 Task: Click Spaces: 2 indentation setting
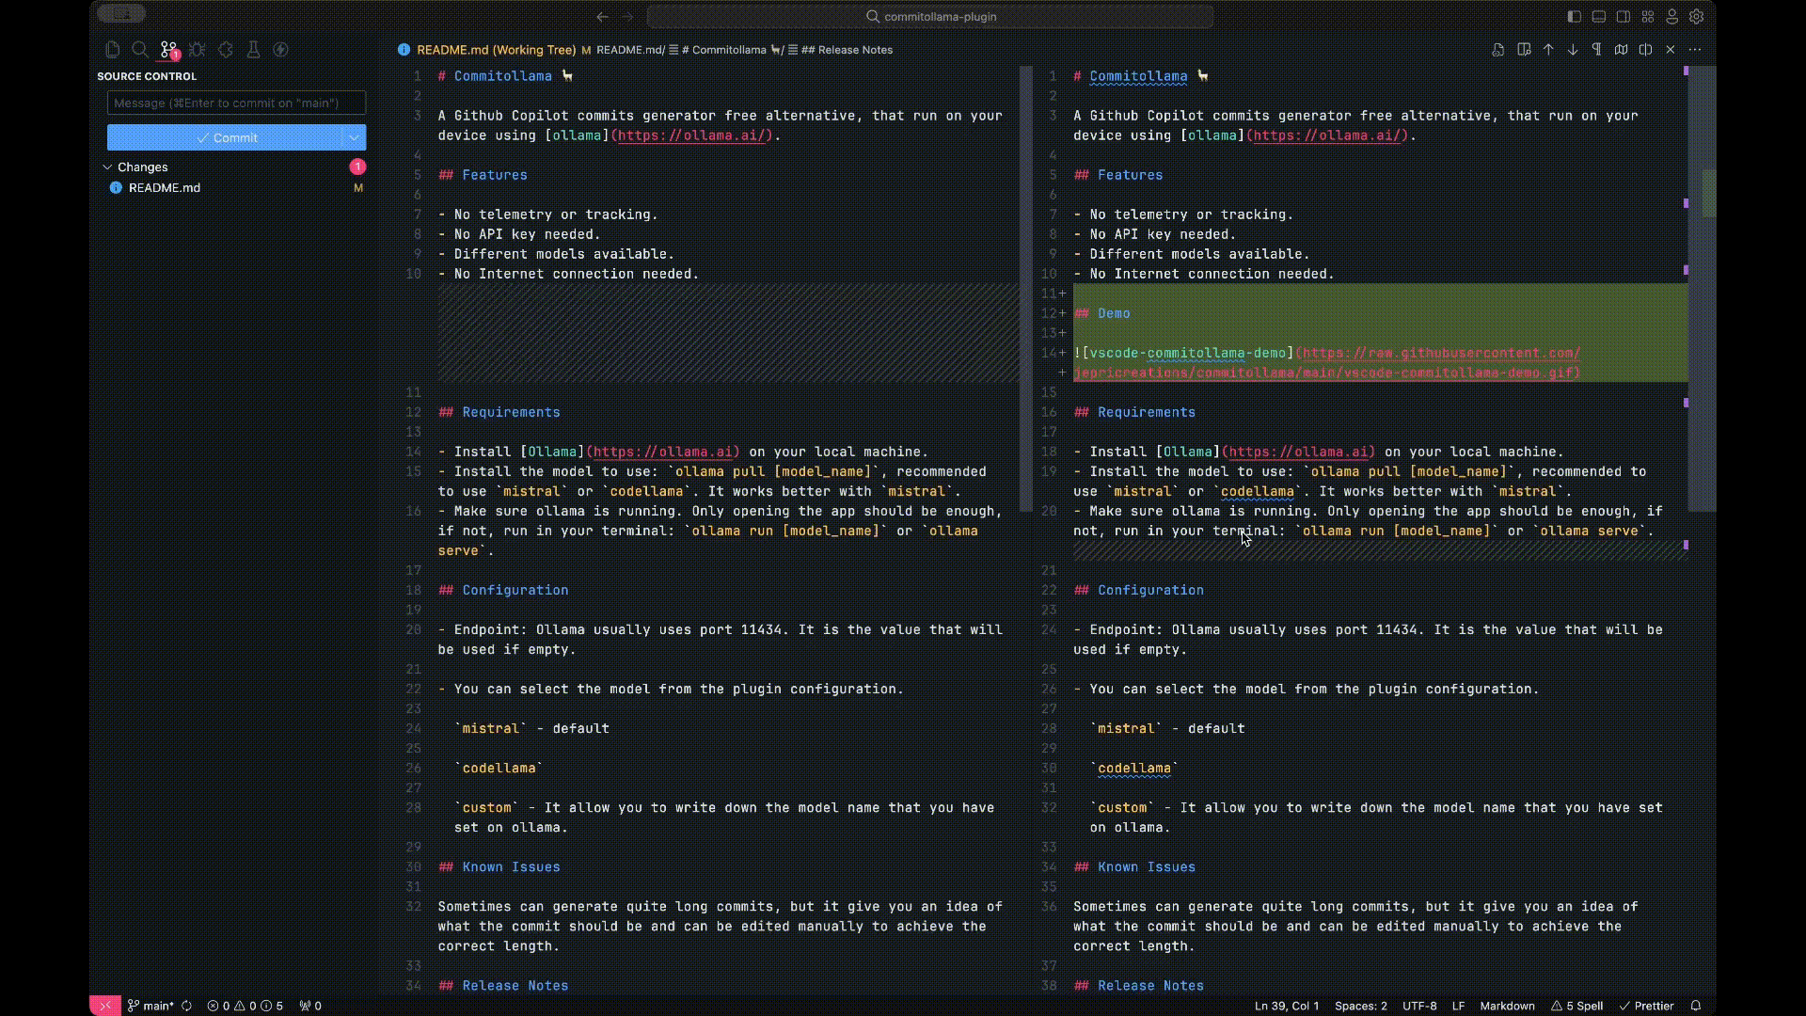coord(1360,1006)
